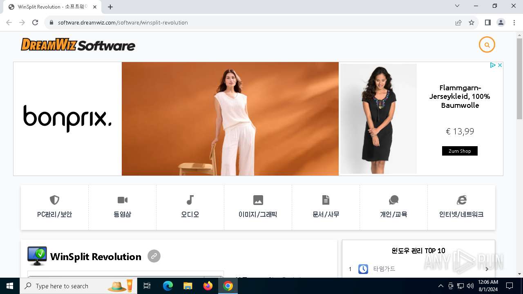Open the orange search icon
Viewport: 523px width, 294px height.
pos(487,45)
